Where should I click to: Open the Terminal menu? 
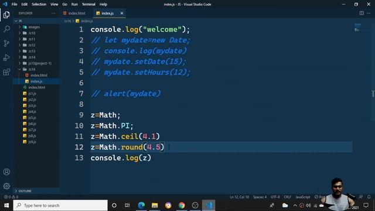[88, 4]
